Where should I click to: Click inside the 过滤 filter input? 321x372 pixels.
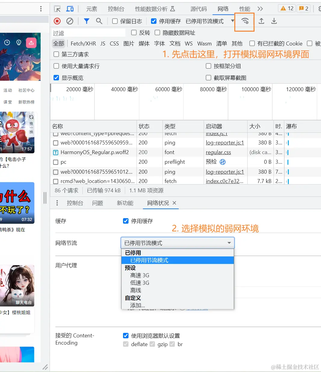point(88,33)
